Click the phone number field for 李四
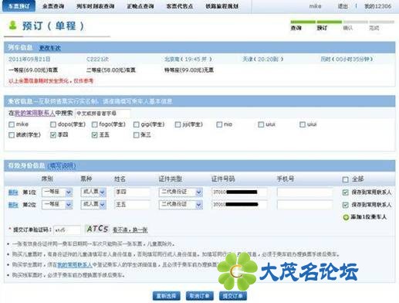 pyautogui.click(x=305, y=192)
